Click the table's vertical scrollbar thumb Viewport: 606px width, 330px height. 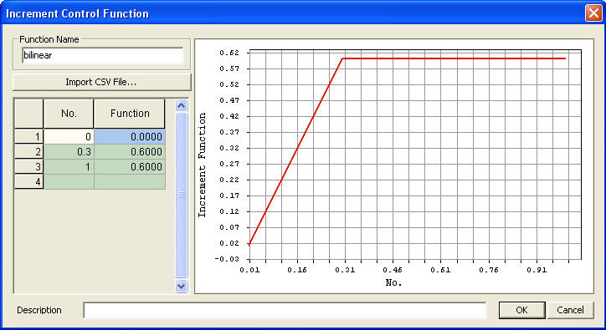(x=182, y=195)
